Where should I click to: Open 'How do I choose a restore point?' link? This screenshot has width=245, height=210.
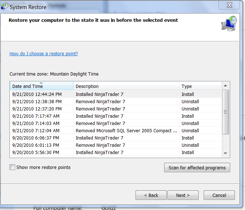[43, 54]
